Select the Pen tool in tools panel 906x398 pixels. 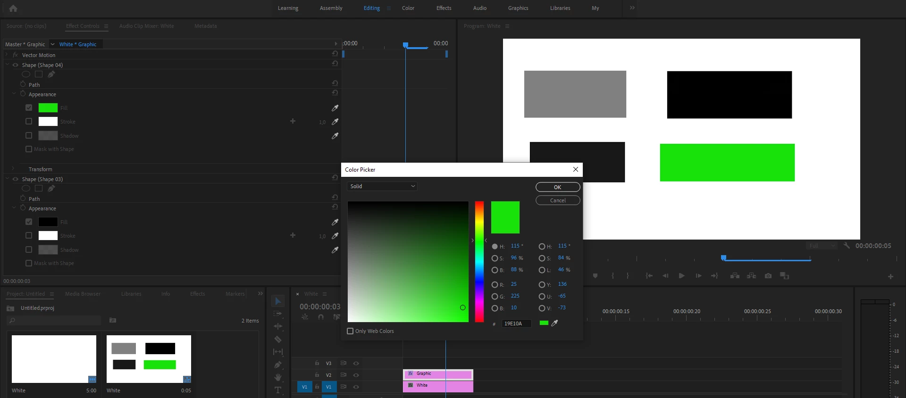(x=278, y=365)
